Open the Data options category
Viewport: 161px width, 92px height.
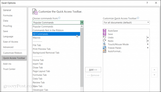pyautogui.click(x=14, y=21)
